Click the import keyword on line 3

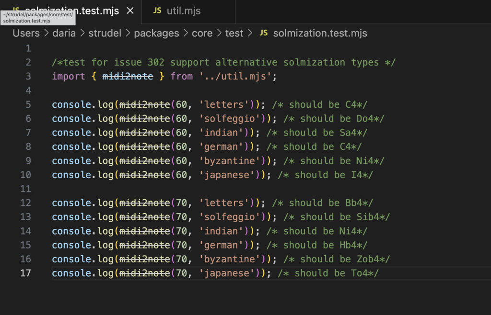69,76
